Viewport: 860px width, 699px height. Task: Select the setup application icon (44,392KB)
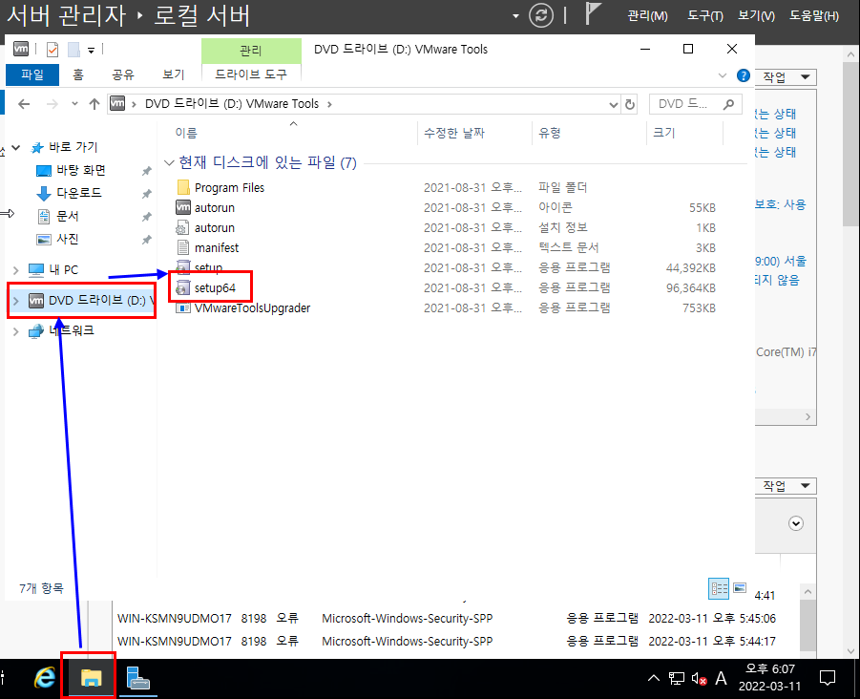(x=183, y=267)
